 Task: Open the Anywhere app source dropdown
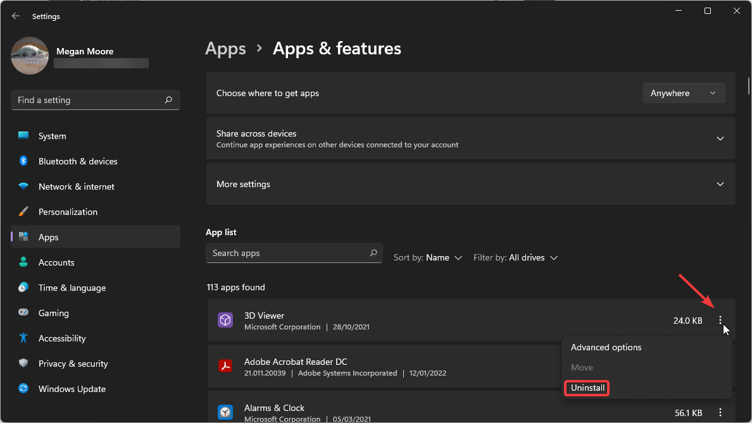click(684, 92)
